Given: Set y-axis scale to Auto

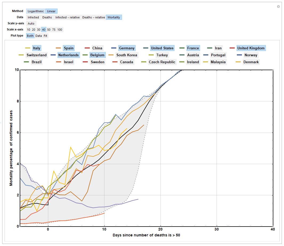Looking at the screenshot, I should [31, 23].
